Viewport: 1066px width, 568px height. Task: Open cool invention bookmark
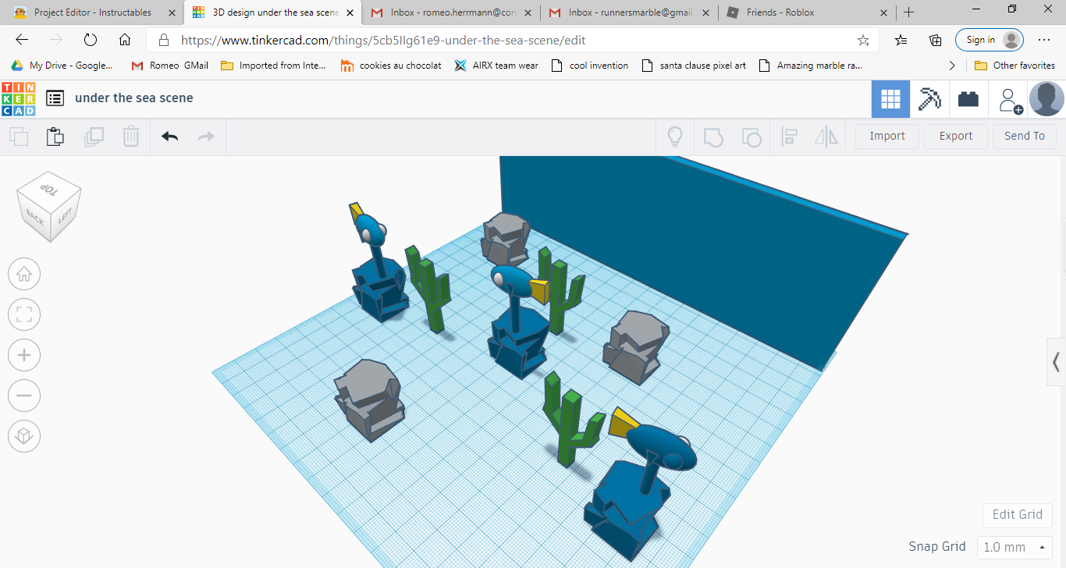tap(590, 66)
